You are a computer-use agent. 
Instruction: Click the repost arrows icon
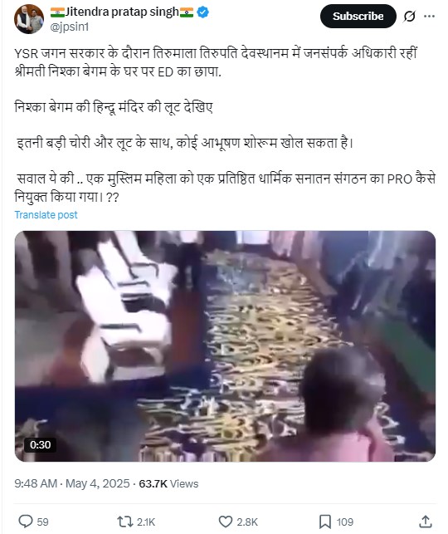point(124,522)
